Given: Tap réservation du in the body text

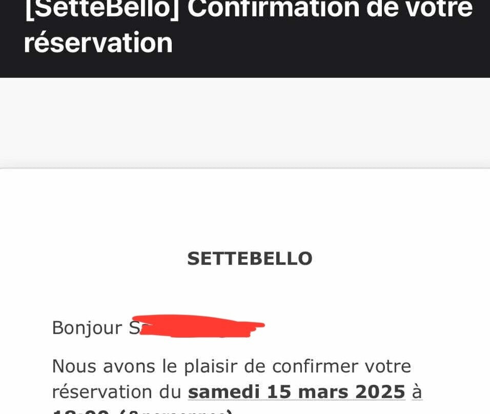Looking at the screenshot, I should (116, 392).
